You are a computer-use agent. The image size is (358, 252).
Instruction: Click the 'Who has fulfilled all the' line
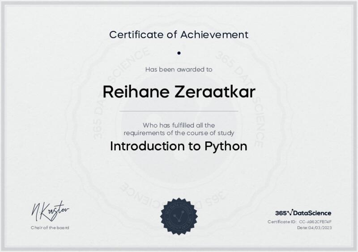tap(179, 125)
